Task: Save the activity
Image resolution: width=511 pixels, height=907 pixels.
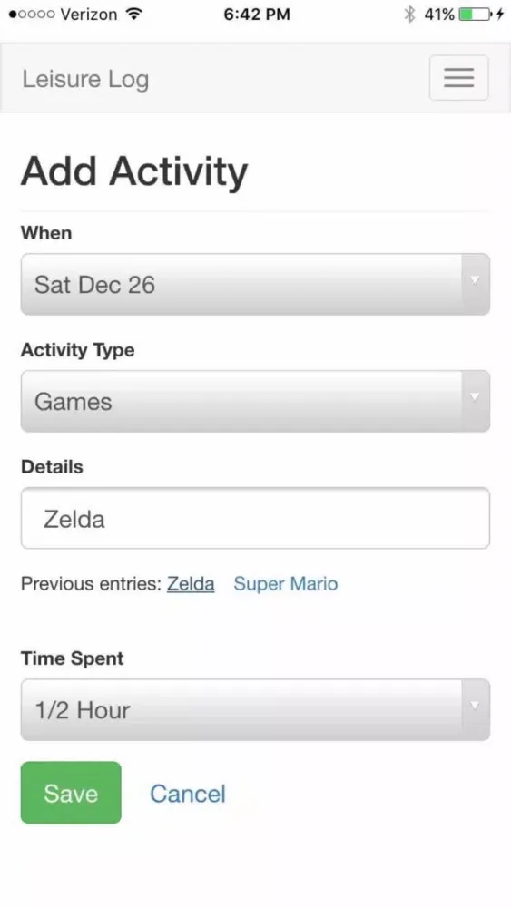Action: 71,793
